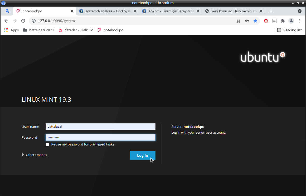Open the red ad-blocker extension icon
306x196 pixels.
pos(266,21)
